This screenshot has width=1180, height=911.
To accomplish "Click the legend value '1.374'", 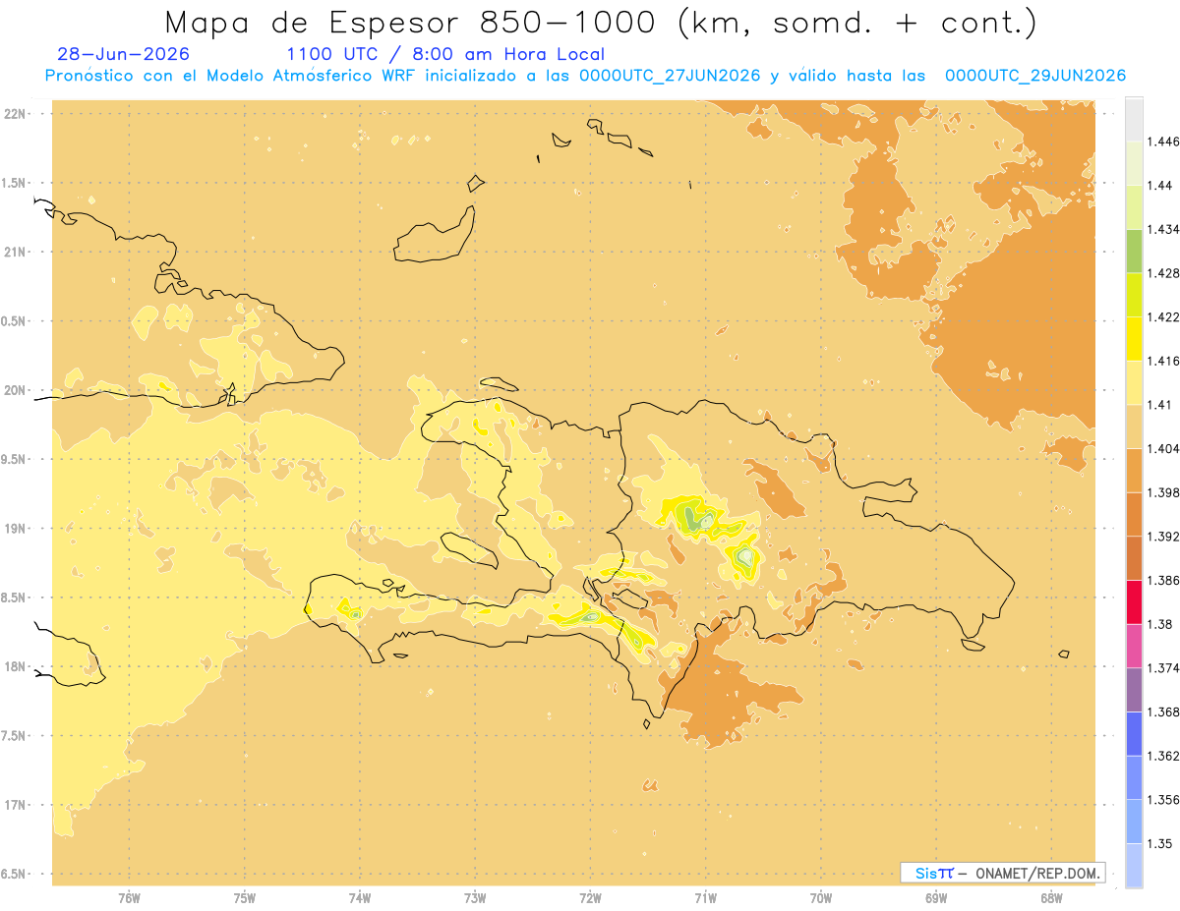I will pos(1163,668).
